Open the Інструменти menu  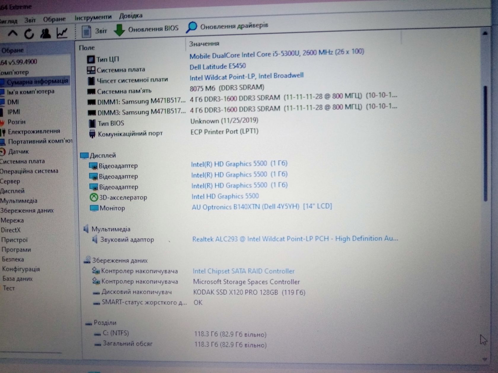pyautogui.click(x=93, y=17)
